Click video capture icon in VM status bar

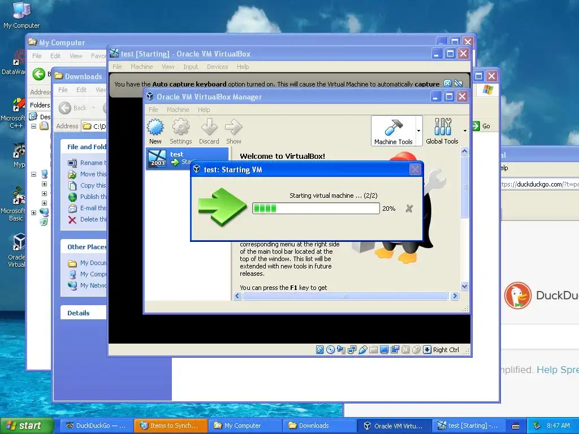395,349
